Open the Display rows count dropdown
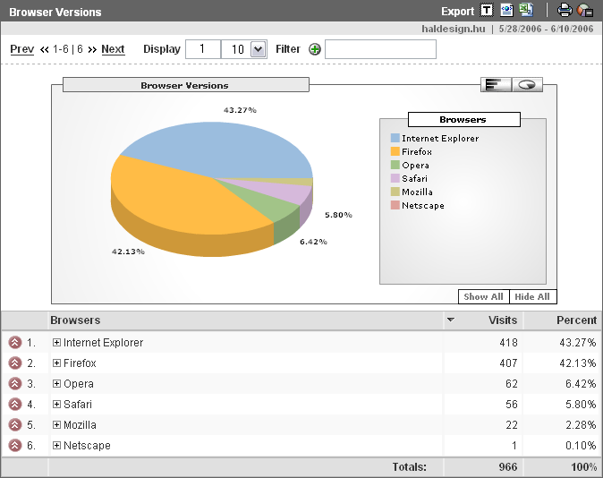Viewport: 603px width, 478px height. coord(259,49)
